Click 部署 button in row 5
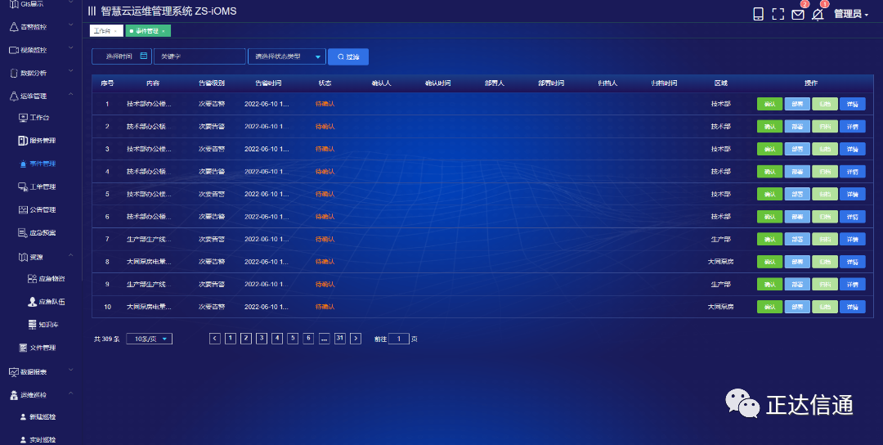This screenshot has height=445, width=883. tap(797, 195)
